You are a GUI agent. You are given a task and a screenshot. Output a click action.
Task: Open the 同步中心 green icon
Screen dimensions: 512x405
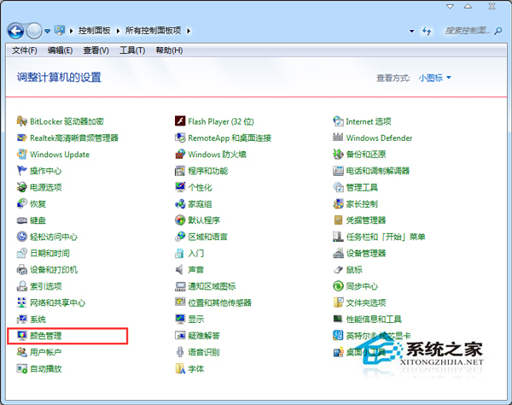(x=338, y=286)
